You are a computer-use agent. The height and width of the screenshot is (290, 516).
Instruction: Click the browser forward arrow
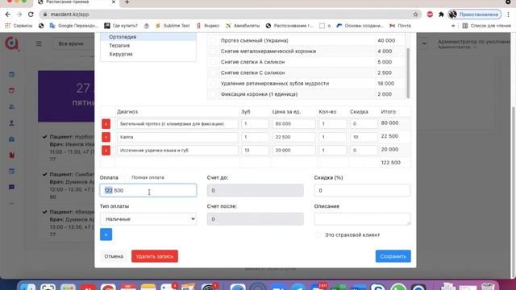coord(19,14)
